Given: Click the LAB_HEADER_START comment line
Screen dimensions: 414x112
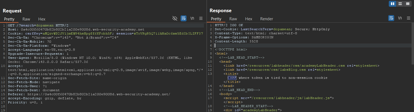Looking at the screenshot, I should click(248, 106).
